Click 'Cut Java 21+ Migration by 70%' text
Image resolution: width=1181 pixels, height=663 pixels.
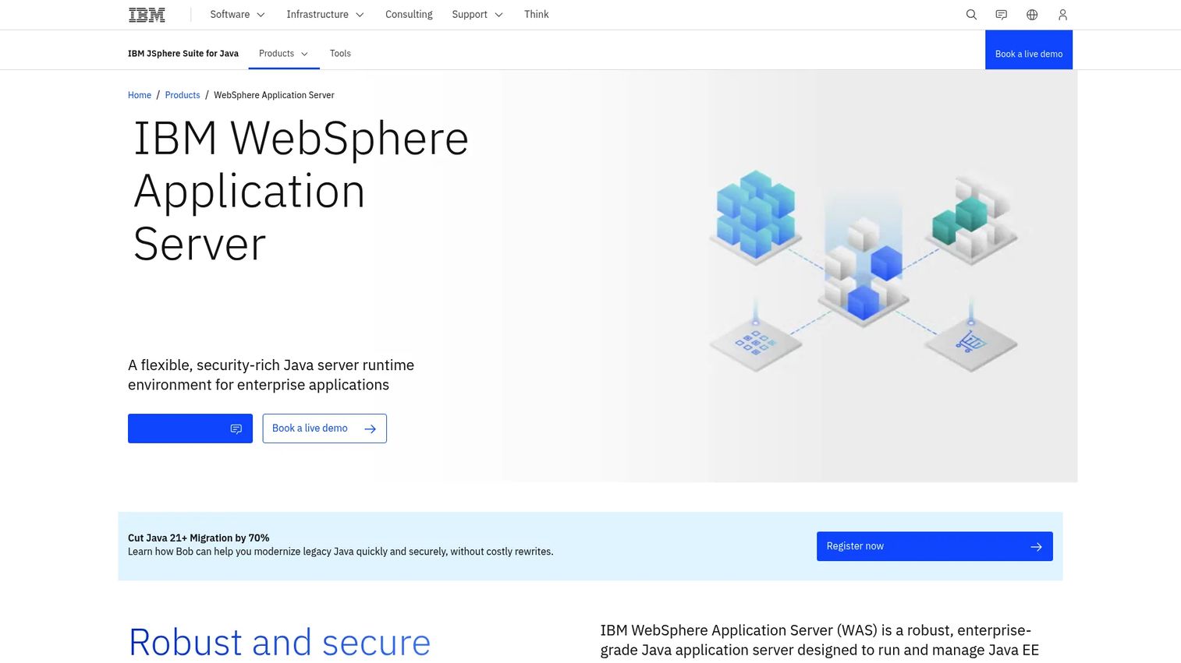199,538
